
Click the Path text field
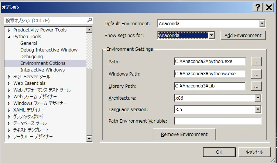click(210, 61)
